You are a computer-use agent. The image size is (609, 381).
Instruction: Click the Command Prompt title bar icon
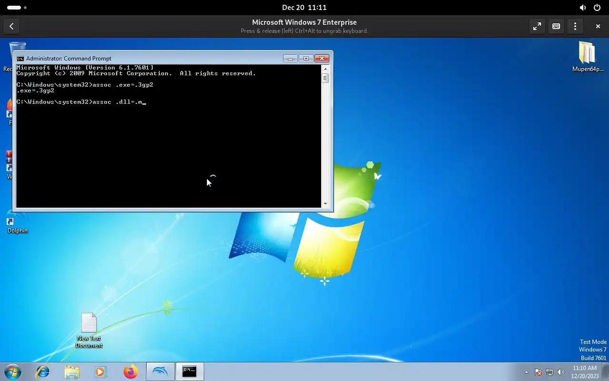(20, 59)
